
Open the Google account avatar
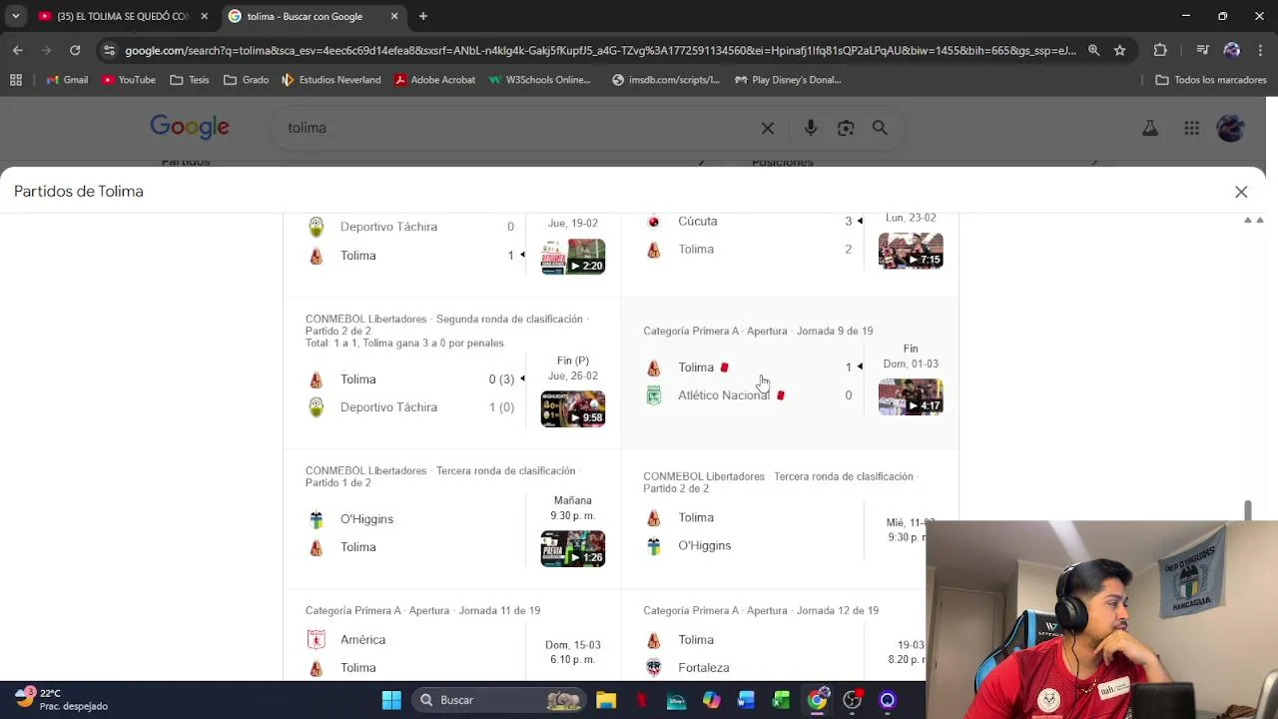[x=1231, y=128]
